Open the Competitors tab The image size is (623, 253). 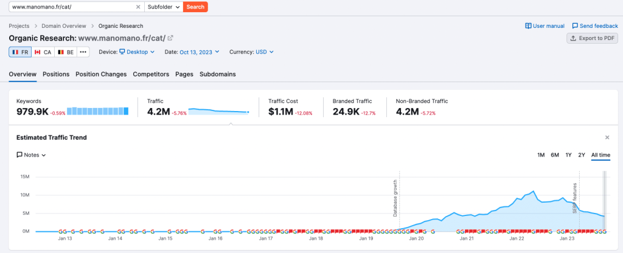[x=151, y=74]
